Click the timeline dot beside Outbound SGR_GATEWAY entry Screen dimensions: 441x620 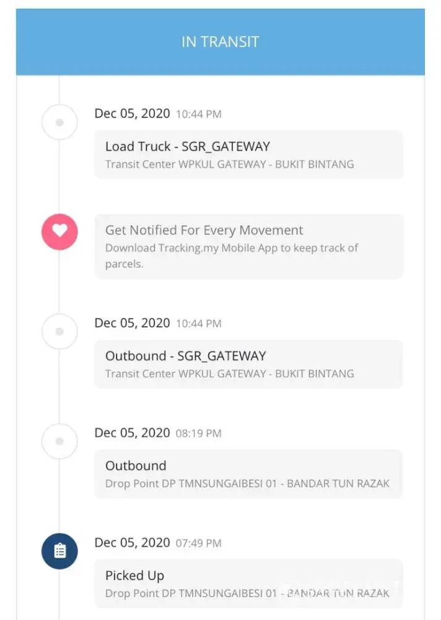(x=59, y=332)
